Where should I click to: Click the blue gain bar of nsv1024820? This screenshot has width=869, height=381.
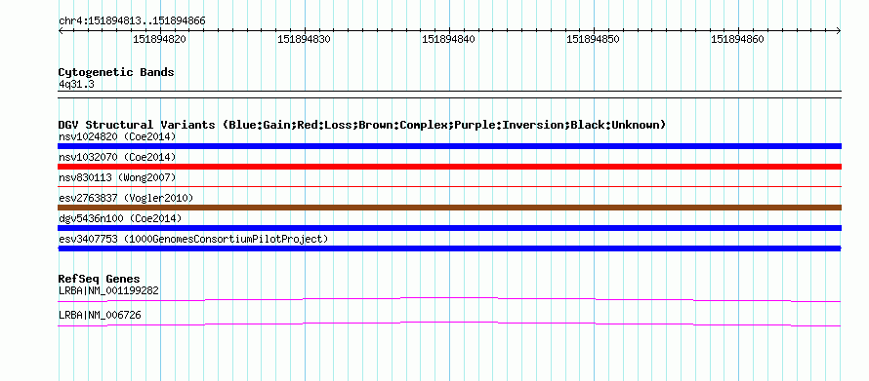449,146
